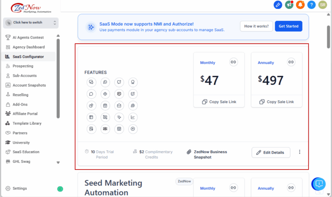This screenshot has width=332, height=197.
Task: Open the SR profile avatar
Action: click(x=323, y=5)
